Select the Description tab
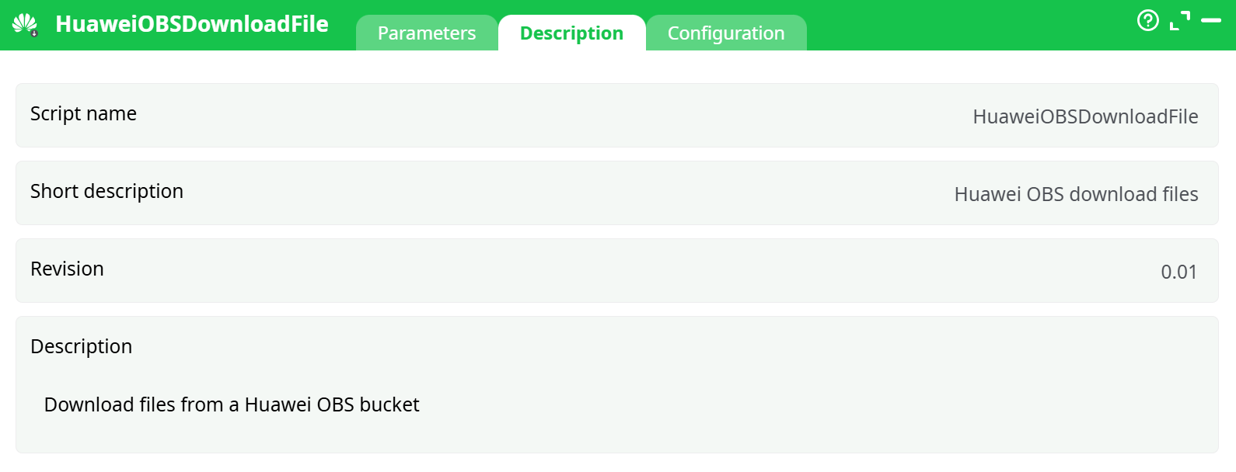This screenshot has width=1236, height=472. 572,33
